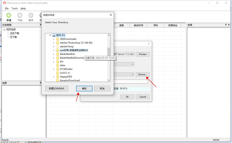Click Cancel in the new-task dialog
Image resolution: width=232 pixels, height=143 pixels.
point(143,96)
